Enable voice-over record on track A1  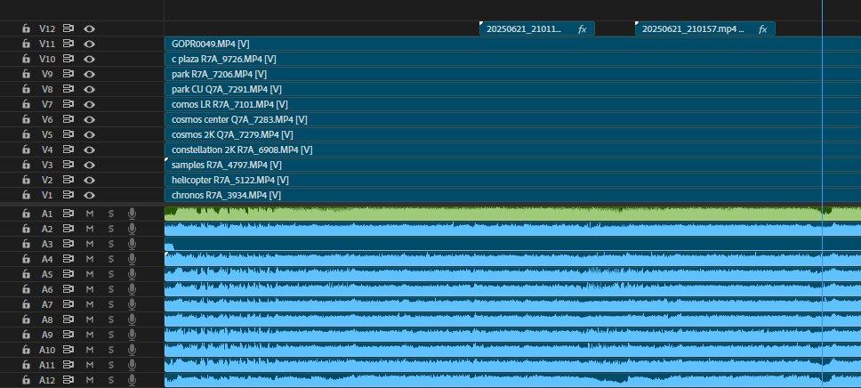pos(132,214)
